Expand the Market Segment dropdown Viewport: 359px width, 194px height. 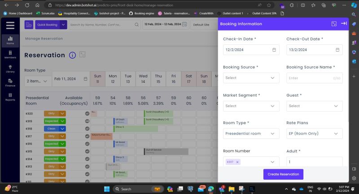[x=251, y=106]
